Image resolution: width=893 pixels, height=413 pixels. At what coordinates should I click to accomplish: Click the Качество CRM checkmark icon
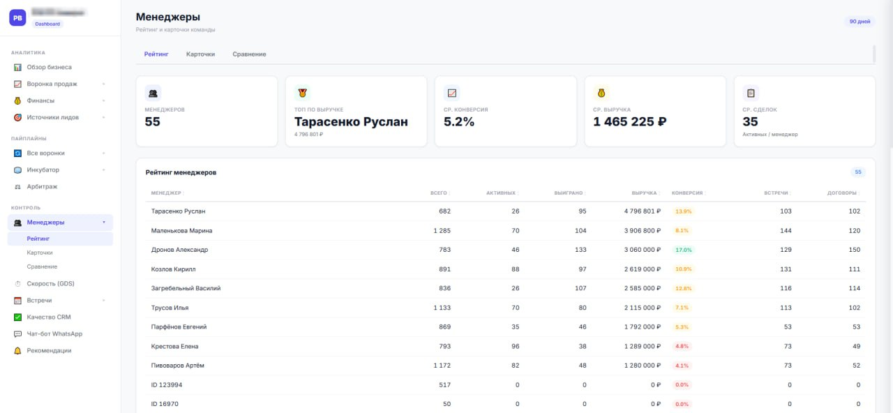point(17,317)
